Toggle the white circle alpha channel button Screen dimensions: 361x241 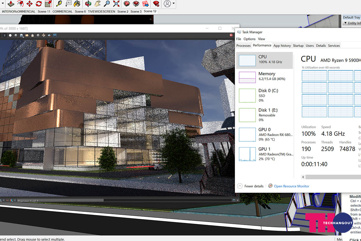(10, 35)
